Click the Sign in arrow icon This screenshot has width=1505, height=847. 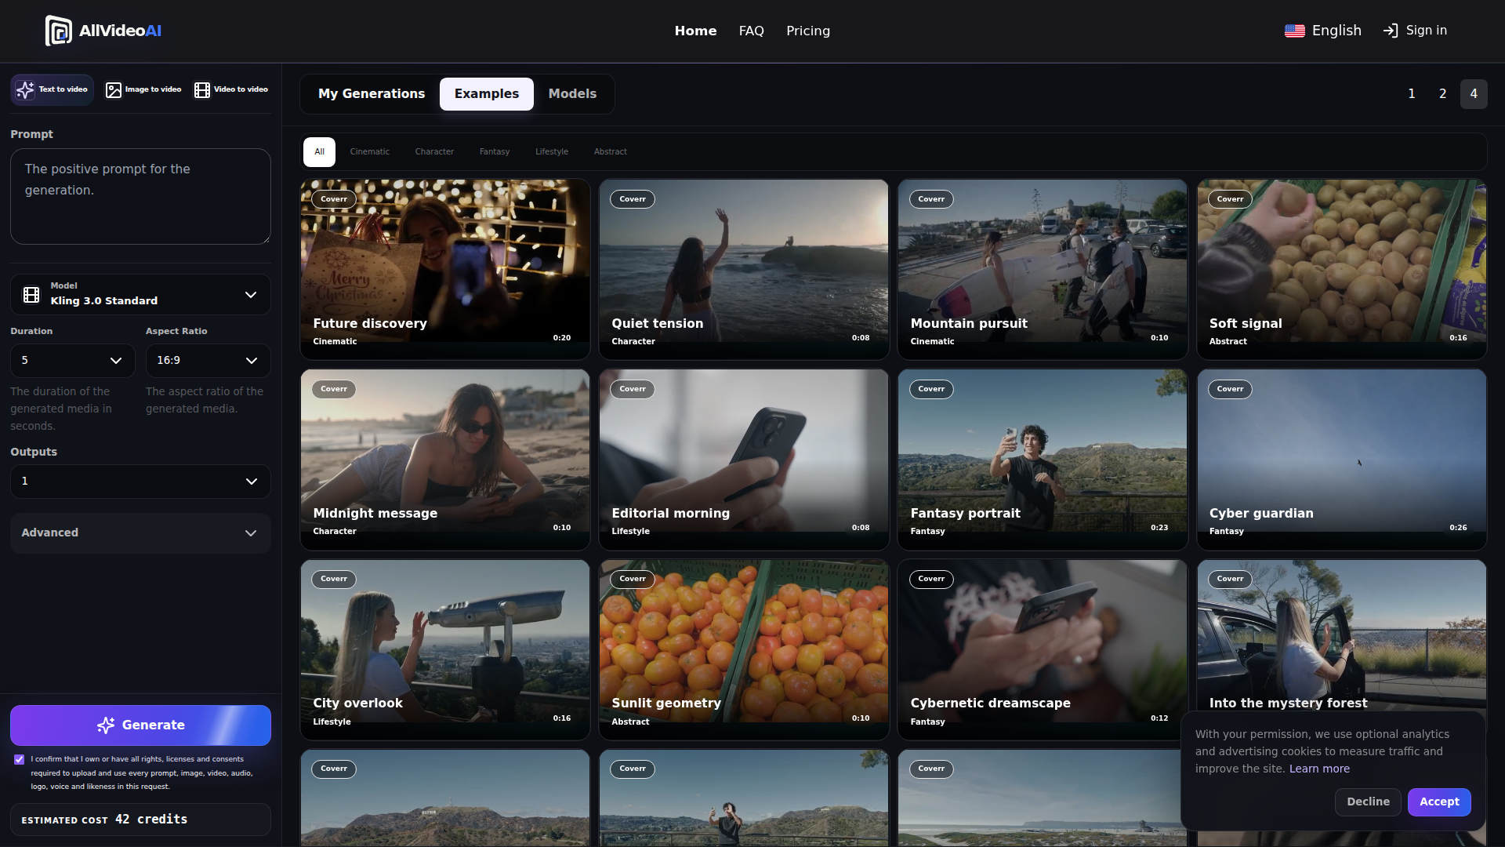coord(1391,31)
